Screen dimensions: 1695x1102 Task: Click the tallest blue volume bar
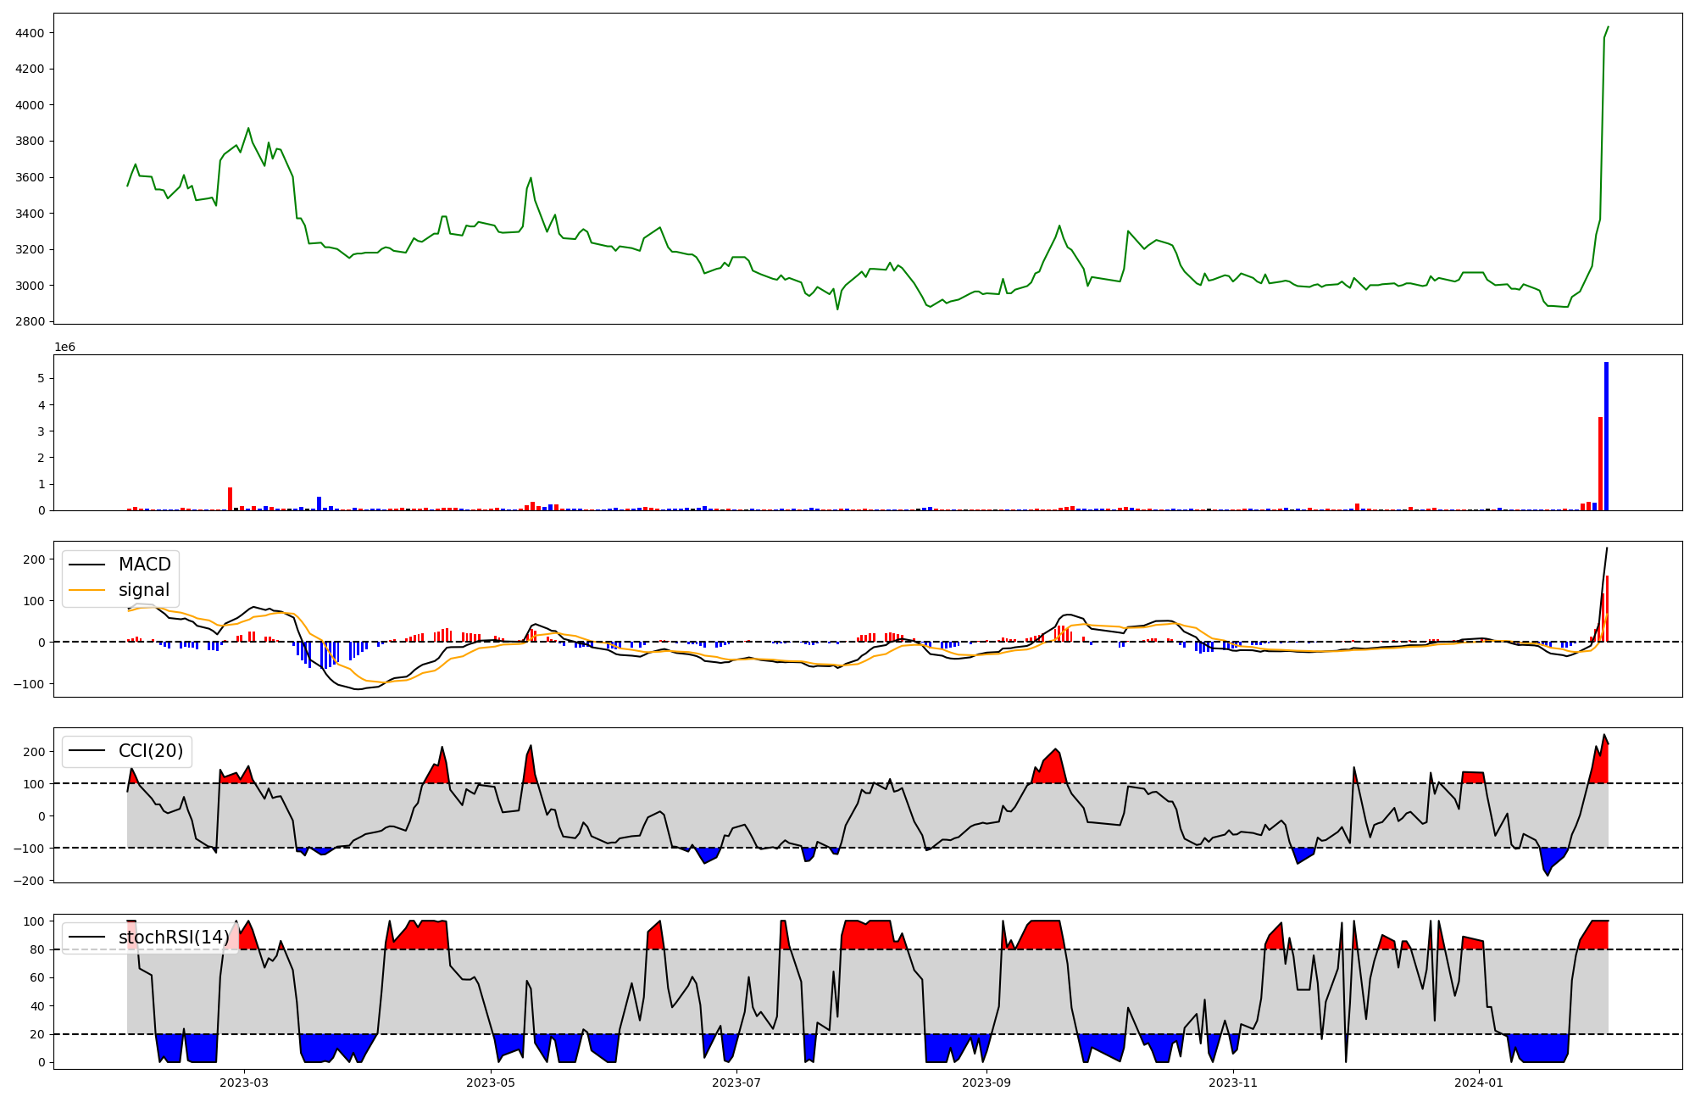point(1606,437)
